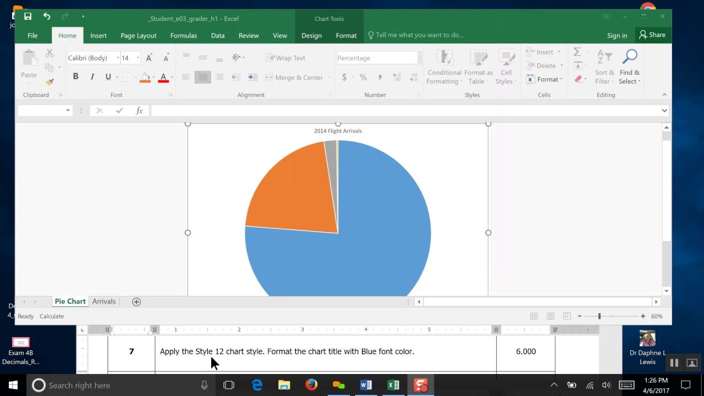Open the File menu
Viewport: 704px width, 396px height.
click(32, 35)
